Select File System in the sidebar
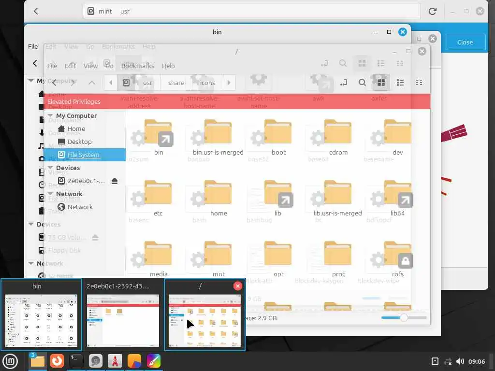 pyautogui.click(x=84, y=155)
